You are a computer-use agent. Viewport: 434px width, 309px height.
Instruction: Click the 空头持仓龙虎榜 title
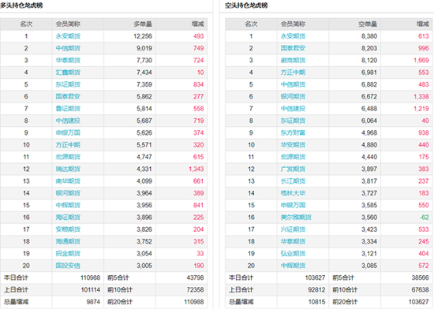point(246,6)
